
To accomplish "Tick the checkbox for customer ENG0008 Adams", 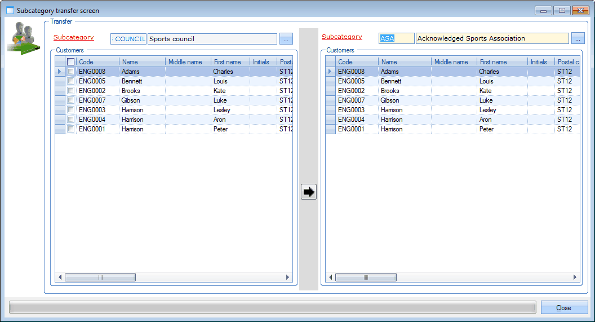I will [70, 72].
